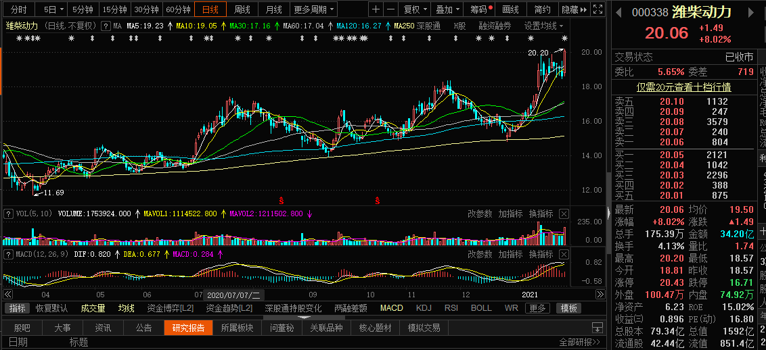Switch the sub-chart to the RSI indicator
This screenshot has width=766, height=350.
click(x=451, y=308)
